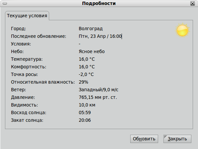Screen dimensions: 198x149
Task: Click the sunset time 20:06
Action: click(85, 120)
